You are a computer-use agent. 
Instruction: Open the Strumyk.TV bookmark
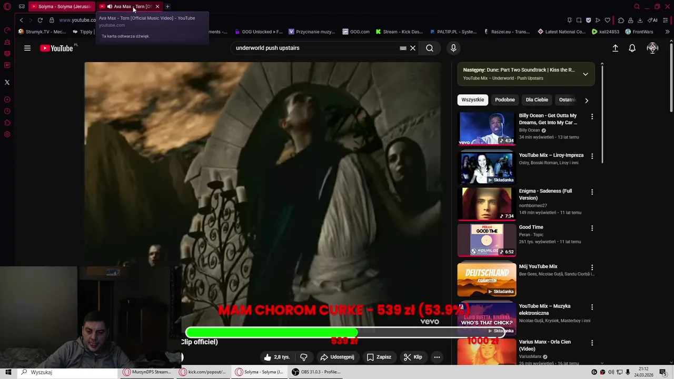(x=42, y=32)
